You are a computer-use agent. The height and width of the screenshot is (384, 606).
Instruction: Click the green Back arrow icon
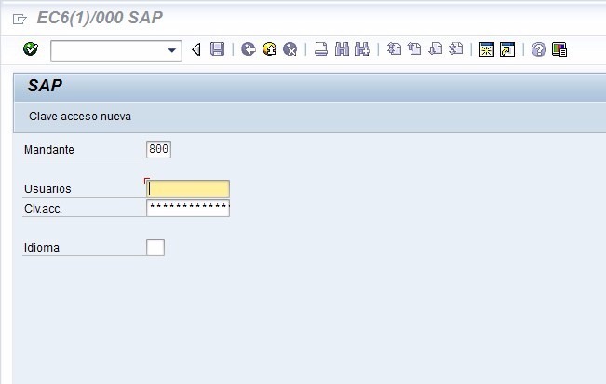tap(249, 49)
